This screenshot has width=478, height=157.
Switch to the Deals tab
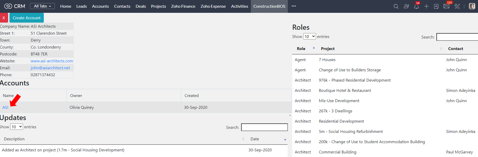(x=141, y=6)
